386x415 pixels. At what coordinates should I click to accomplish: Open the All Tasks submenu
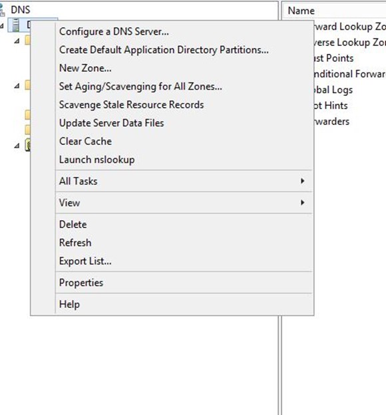pos(184,181)
